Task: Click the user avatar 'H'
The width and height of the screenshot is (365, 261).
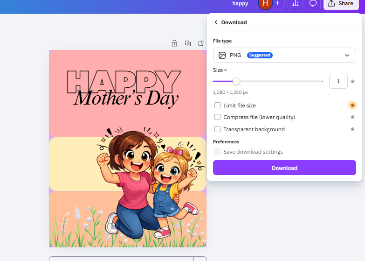Action: 265,3
